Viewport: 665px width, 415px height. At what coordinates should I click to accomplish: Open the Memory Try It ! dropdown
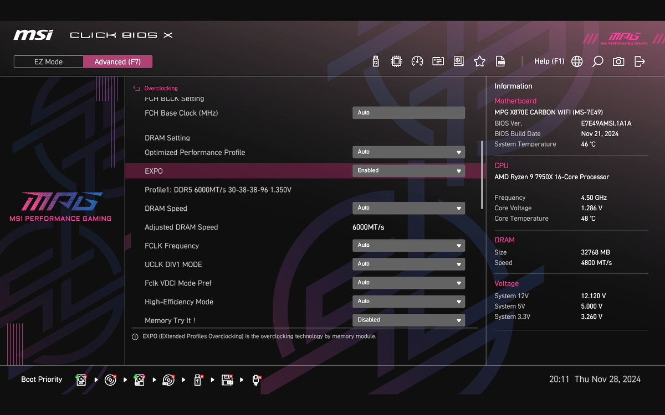pyautogui.click(x=409, y=320)
